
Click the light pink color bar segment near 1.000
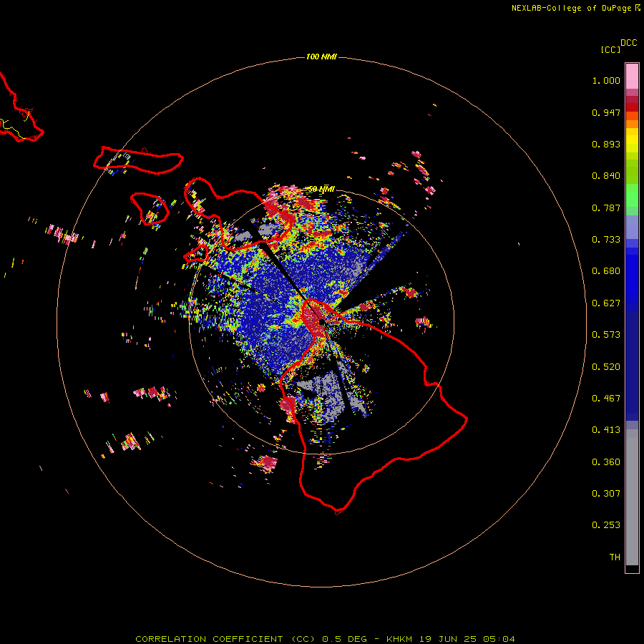point(632,77)
